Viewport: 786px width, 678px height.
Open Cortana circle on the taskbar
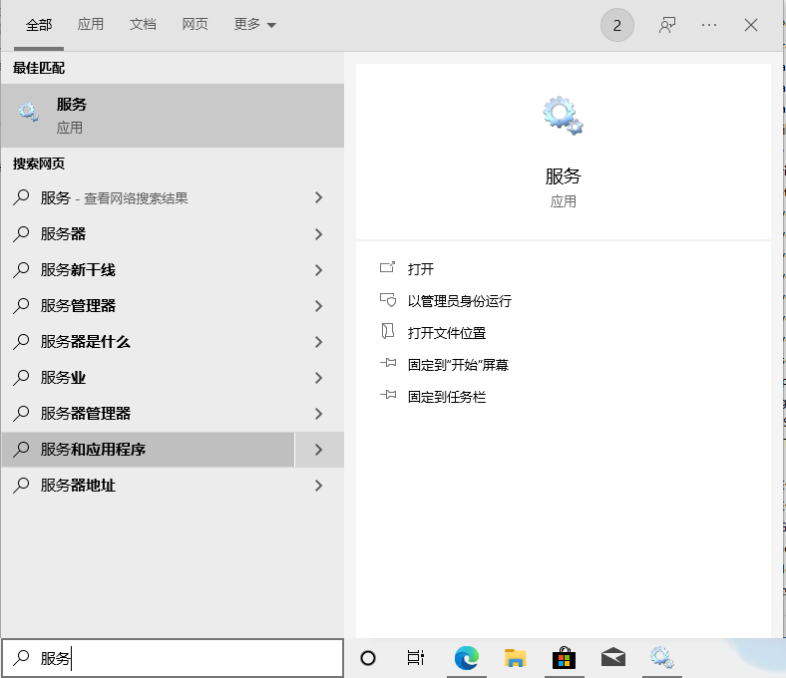368,658
